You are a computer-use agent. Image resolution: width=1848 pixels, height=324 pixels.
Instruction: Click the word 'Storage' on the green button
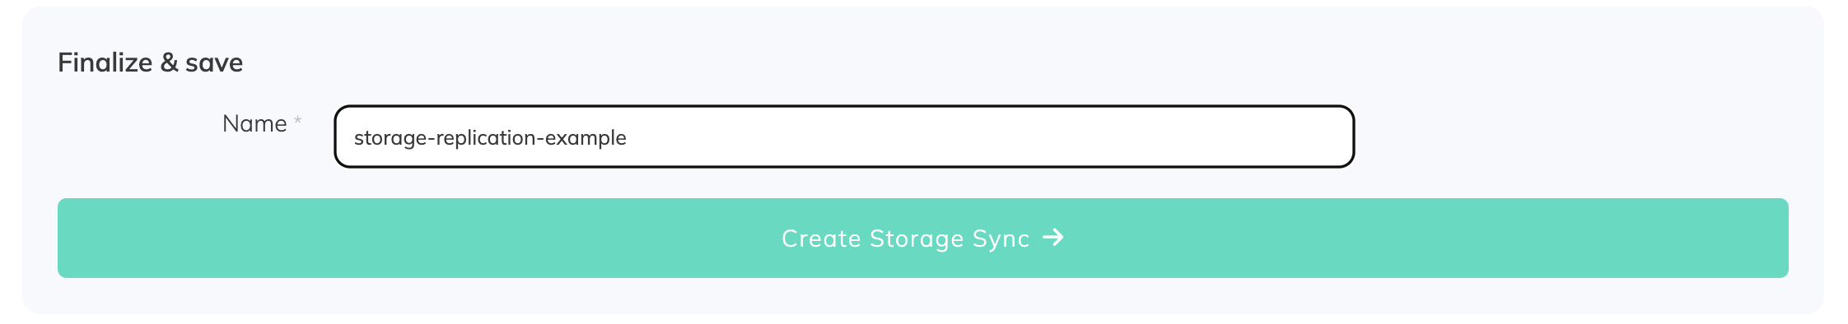point(917,239)
